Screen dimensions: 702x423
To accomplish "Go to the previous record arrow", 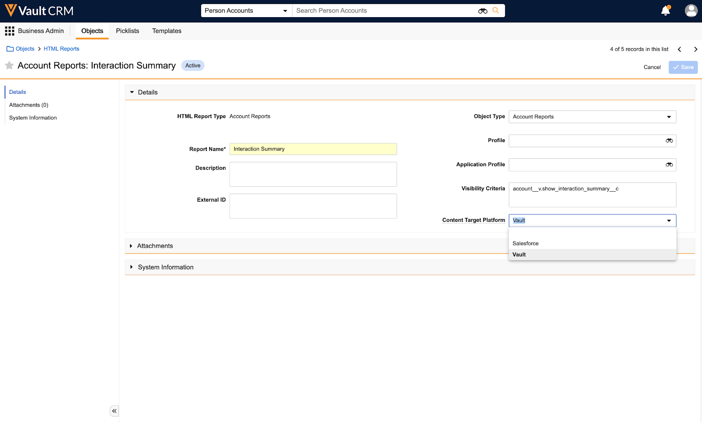I will 680,50.
